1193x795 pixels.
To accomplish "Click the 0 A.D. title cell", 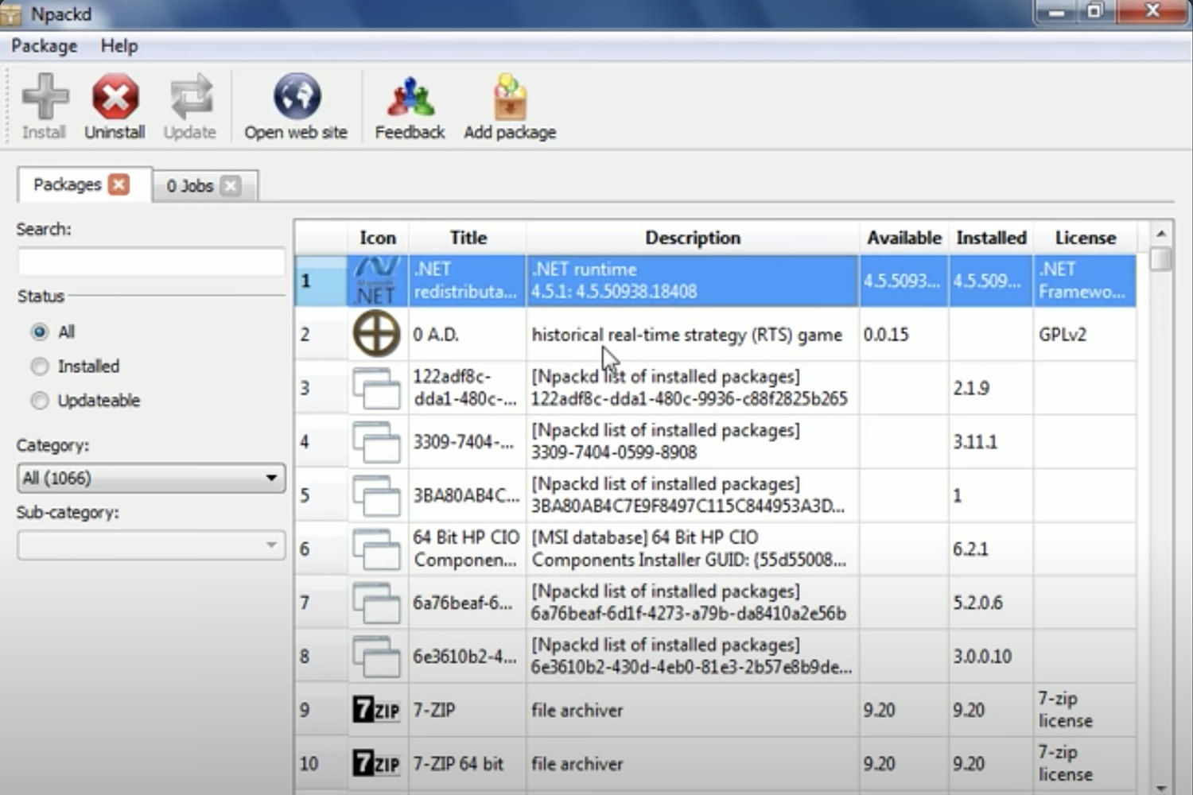I will tap(468, 334).
